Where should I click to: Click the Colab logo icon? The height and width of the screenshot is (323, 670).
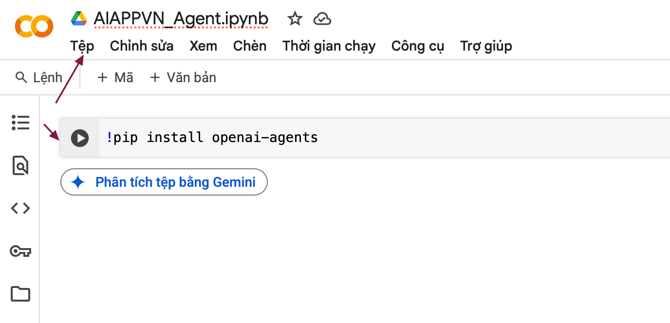click(34, 26)
